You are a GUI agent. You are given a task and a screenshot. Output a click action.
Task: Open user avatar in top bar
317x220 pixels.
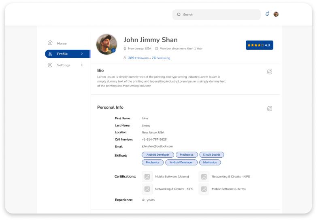coord(276,14)
